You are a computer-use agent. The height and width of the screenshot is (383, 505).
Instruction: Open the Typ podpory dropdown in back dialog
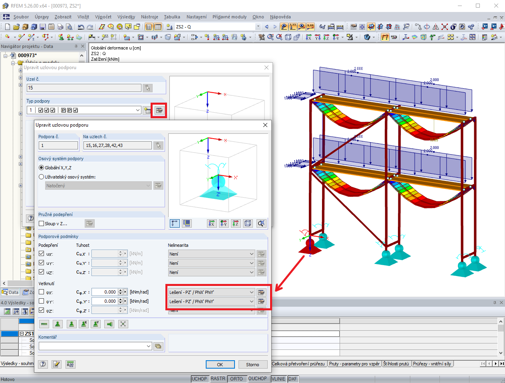tap(138, 110)
